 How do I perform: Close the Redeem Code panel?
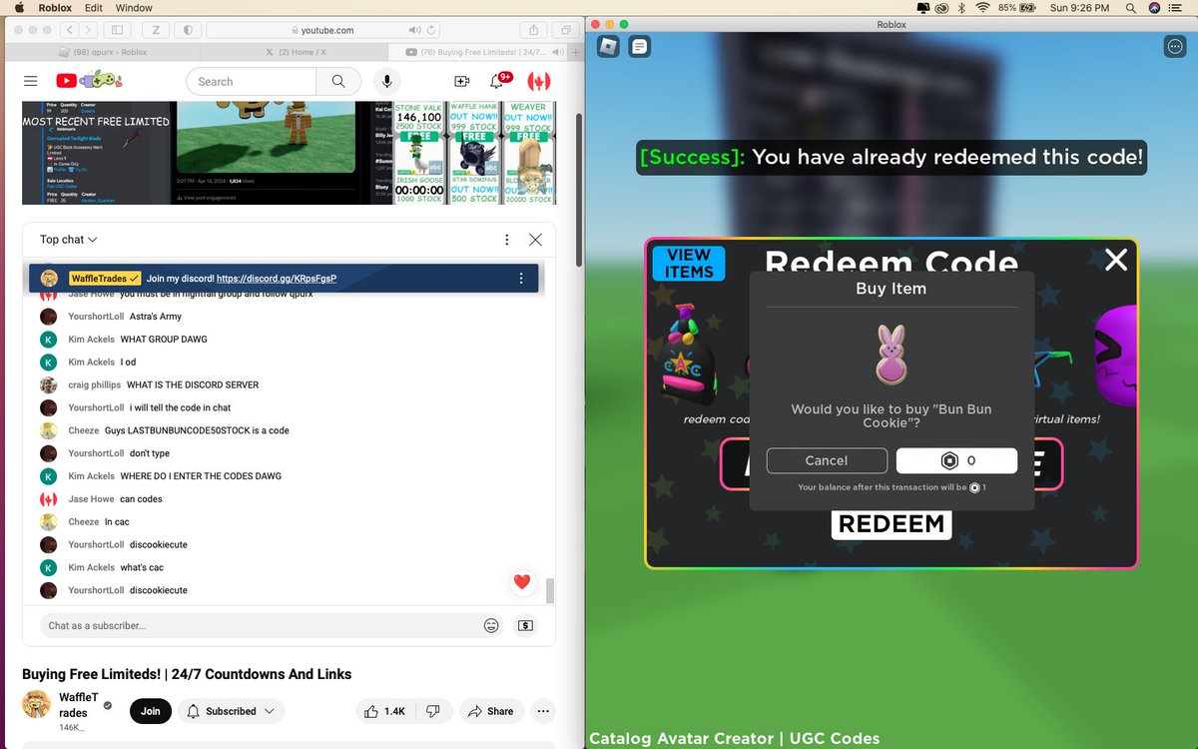(1116, 260)
